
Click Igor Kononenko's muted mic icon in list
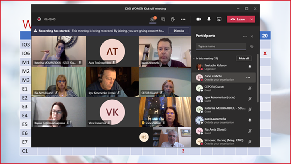[x=250, y=99]
